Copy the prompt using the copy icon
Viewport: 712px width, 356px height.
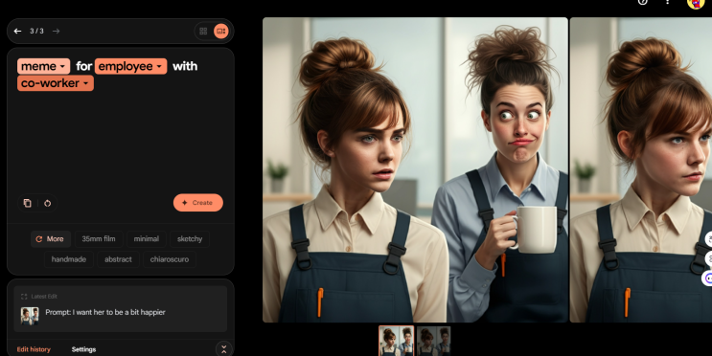click(x=27, y=203)
